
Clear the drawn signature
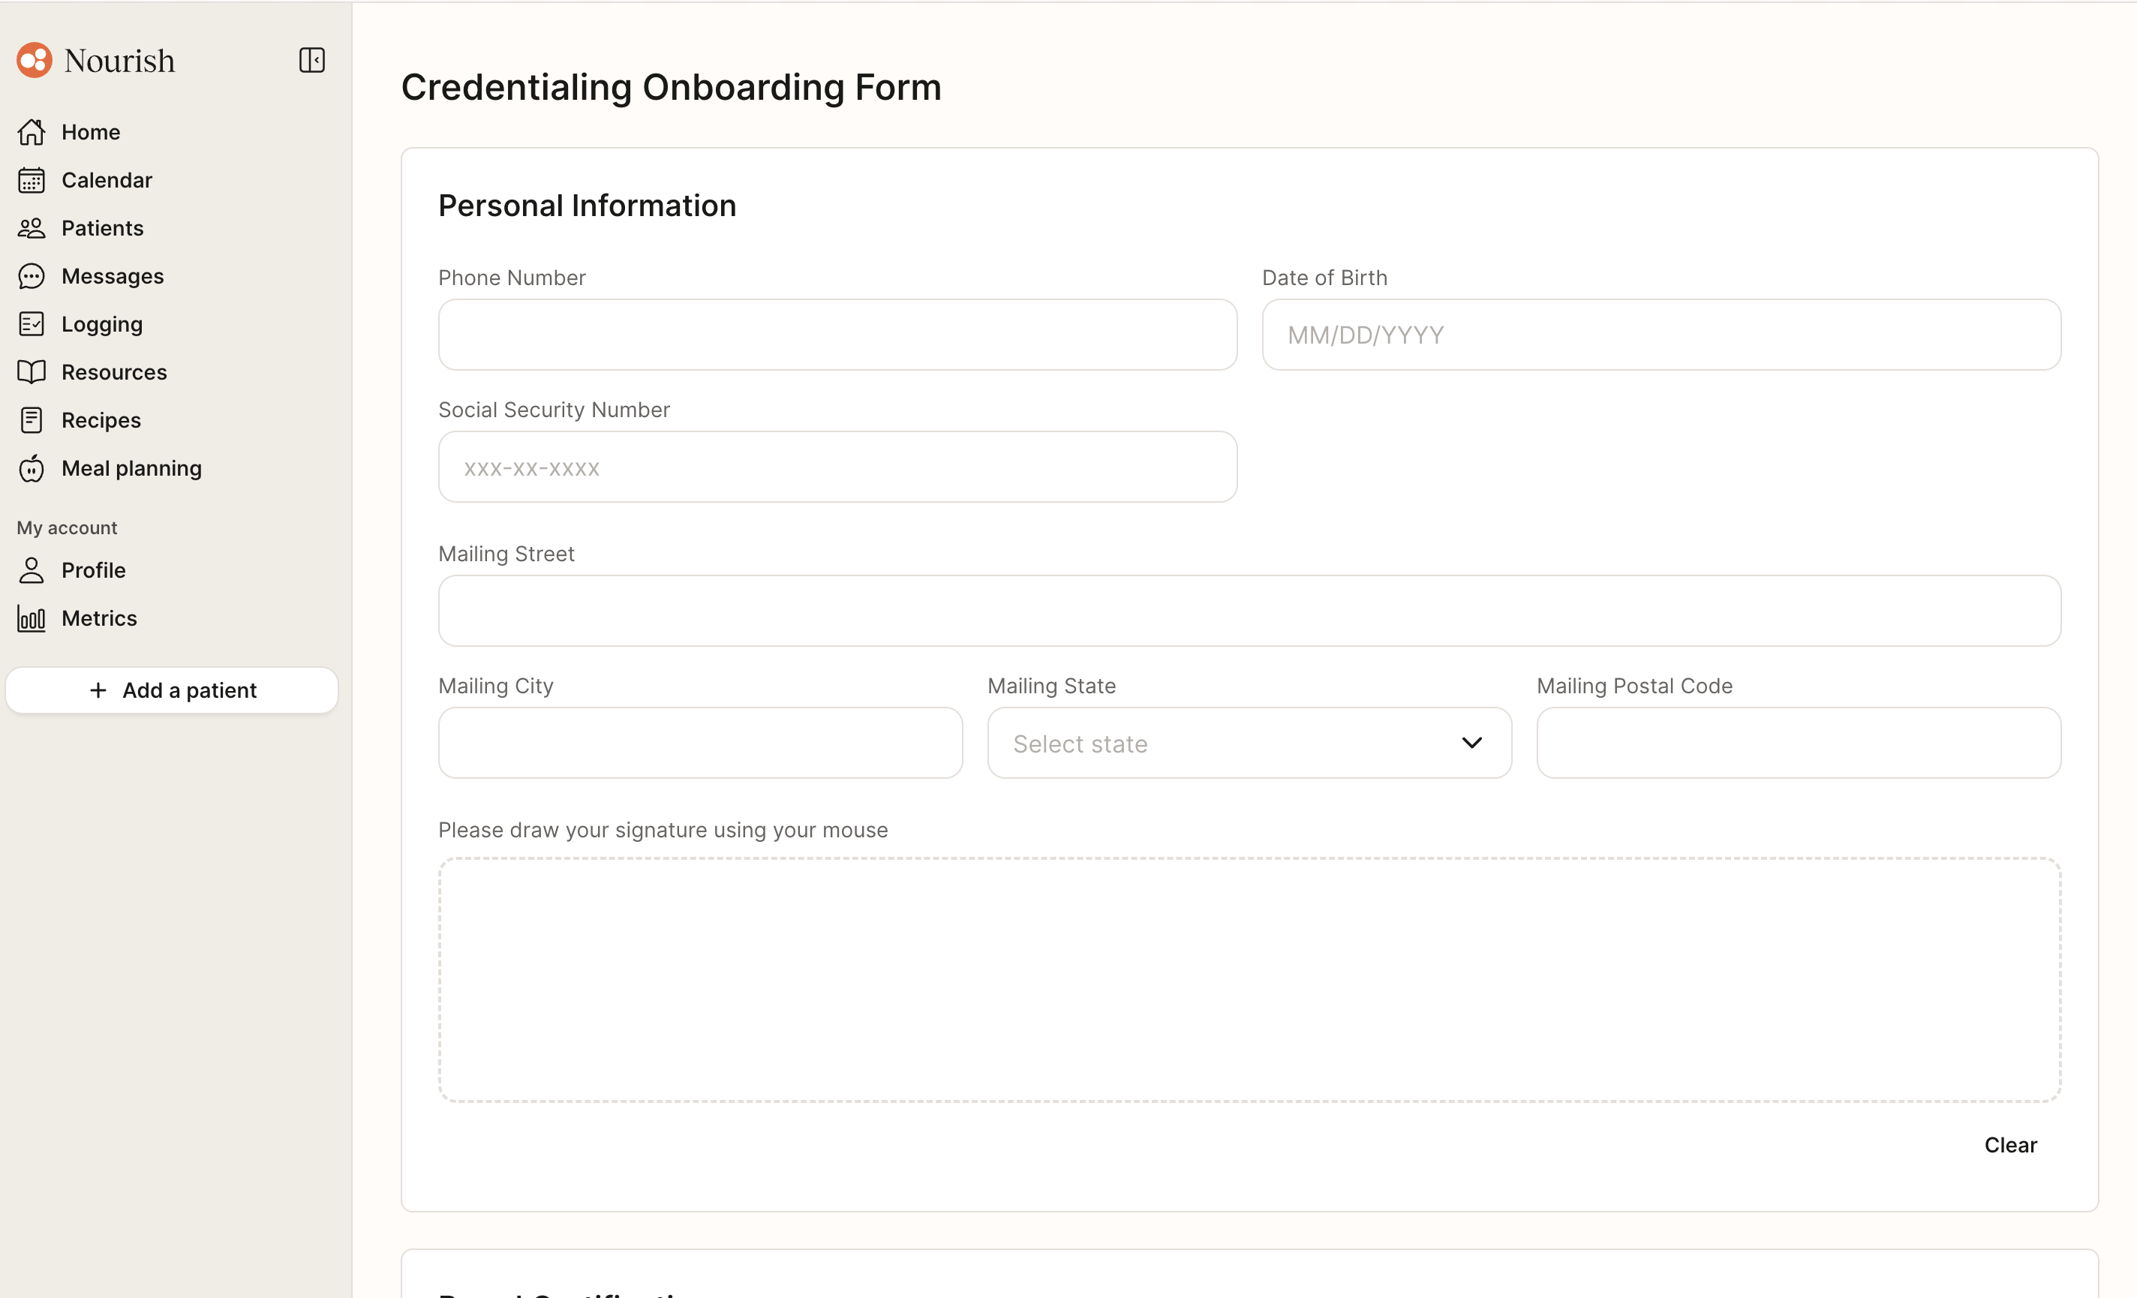[x=2009, y=1146]
